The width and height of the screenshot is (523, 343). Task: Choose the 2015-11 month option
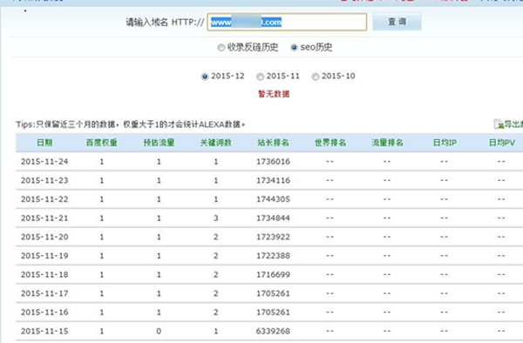point(260,77)
